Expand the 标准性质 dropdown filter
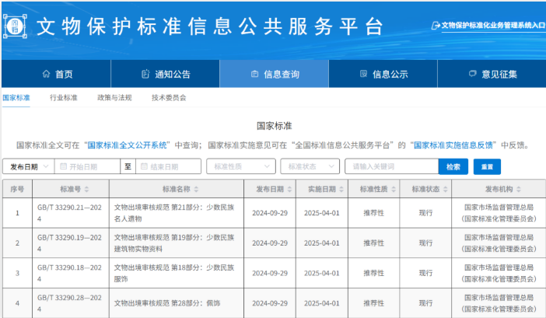The height and width of the screenshot is (318, 546). pos(240,166)
